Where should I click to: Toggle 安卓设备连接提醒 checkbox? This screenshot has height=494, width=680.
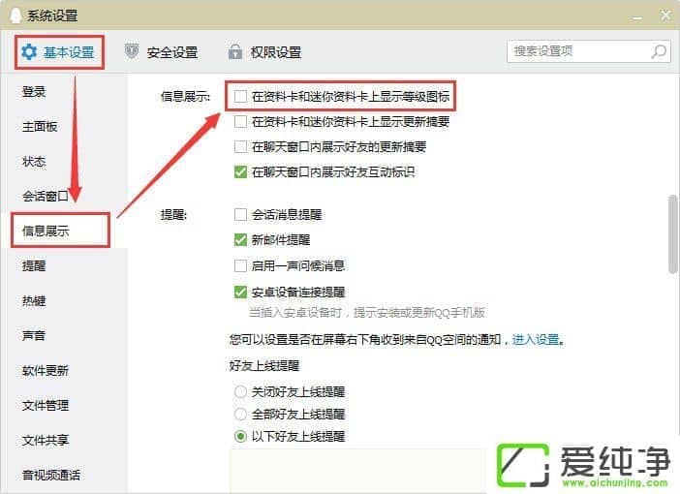click(x=240, y=292)
